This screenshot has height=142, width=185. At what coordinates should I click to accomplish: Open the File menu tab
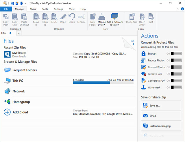pos(6,9)
